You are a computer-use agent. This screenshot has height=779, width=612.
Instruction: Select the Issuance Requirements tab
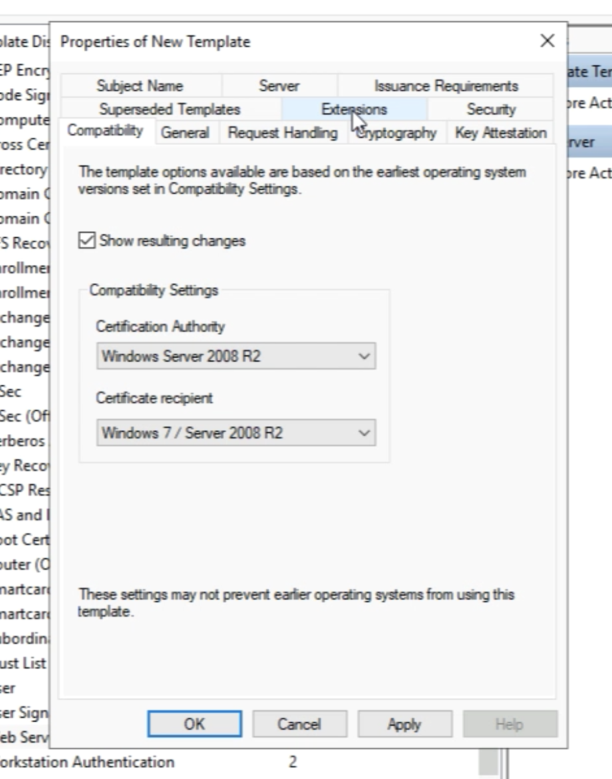tap(446, 86)
